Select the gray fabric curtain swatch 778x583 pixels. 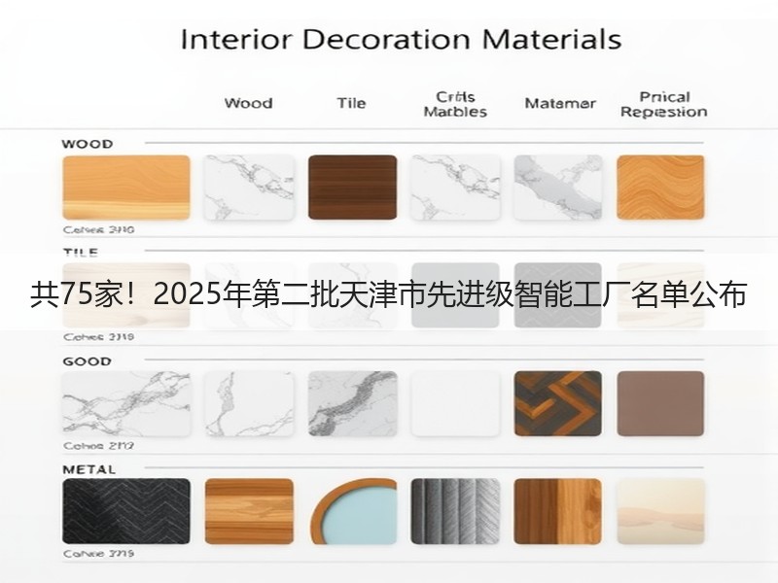tap(455, 511)
